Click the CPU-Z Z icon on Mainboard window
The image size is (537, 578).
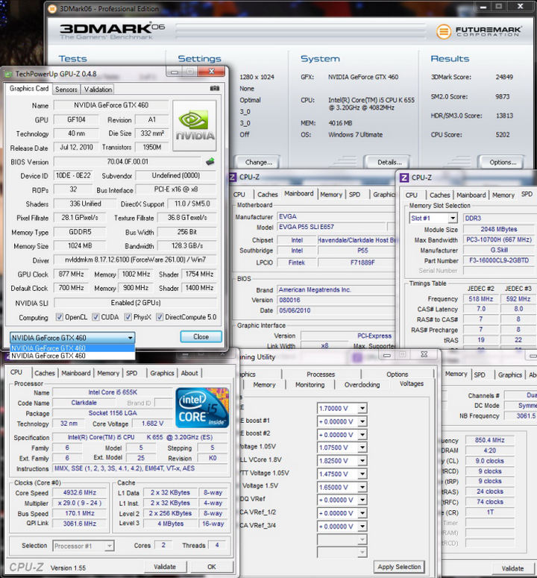233,177
